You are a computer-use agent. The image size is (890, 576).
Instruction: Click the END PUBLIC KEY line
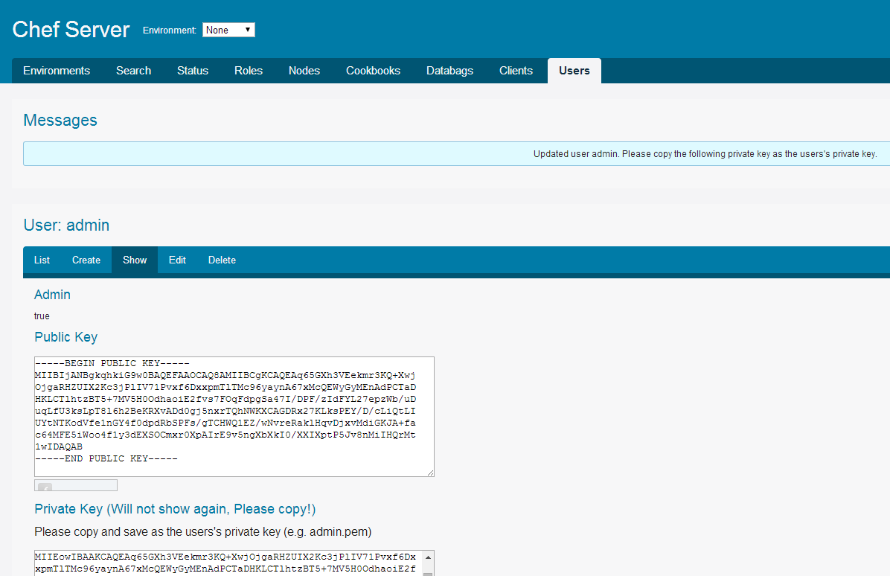point(106,458)
